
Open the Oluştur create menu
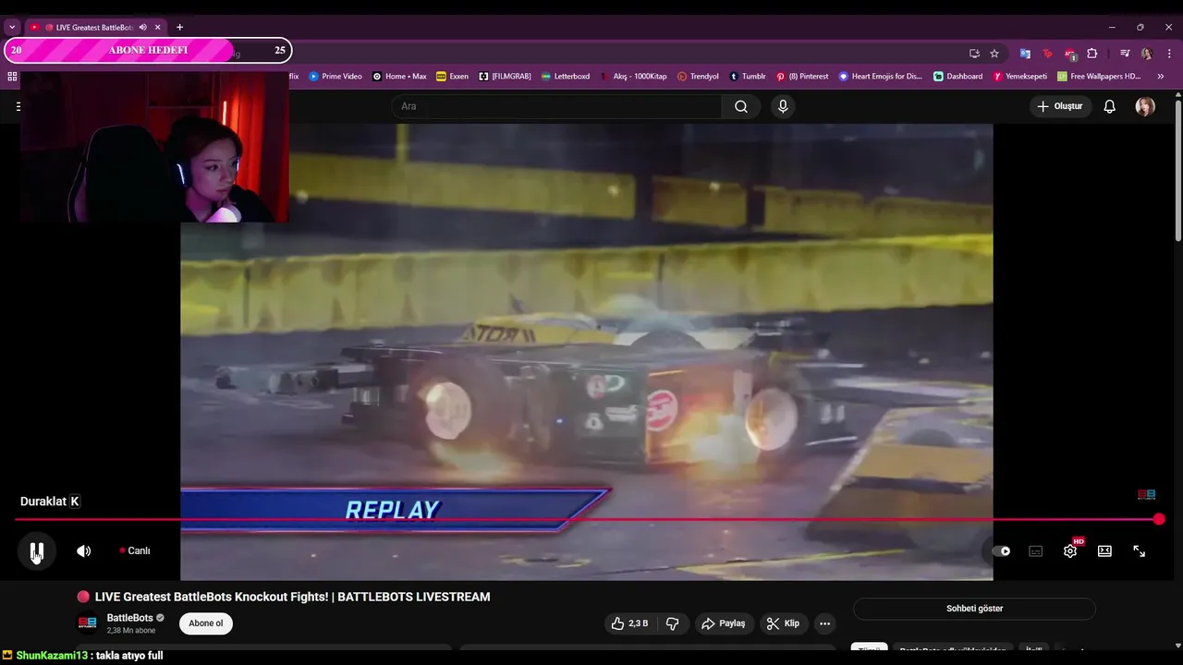[1059, 106]
